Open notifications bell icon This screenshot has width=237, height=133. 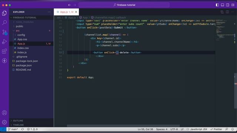click(x=233, y=129)
